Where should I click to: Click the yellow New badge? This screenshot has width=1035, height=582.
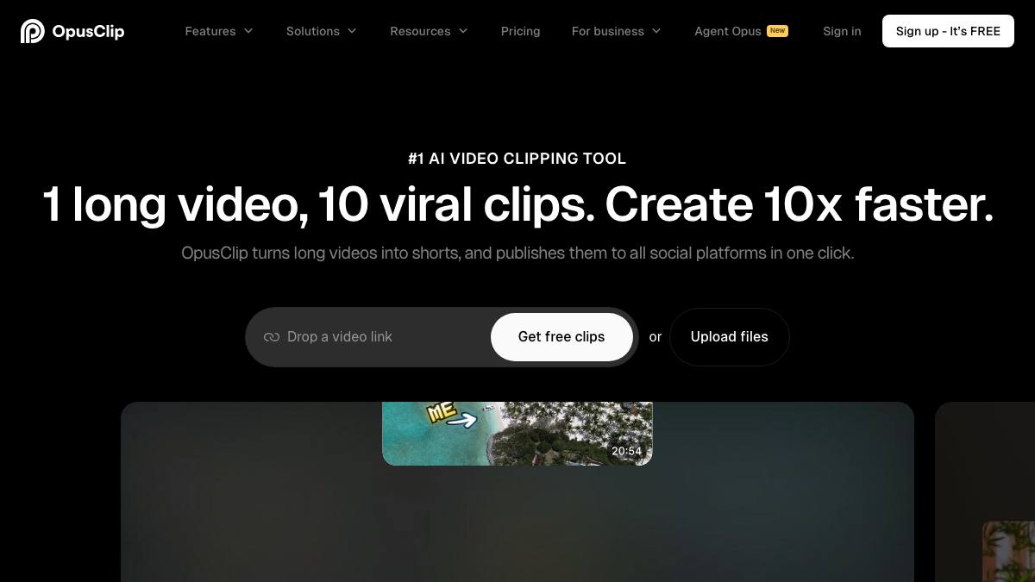click(x=778, y=30)
